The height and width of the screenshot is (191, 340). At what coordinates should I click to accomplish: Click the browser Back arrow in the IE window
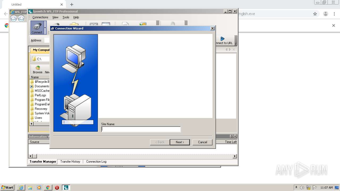tap(14, 18)
